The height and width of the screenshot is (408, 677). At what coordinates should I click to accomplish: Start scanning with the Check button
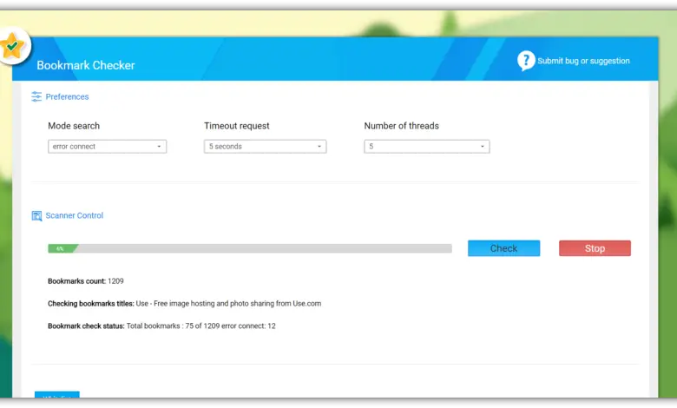503,248
